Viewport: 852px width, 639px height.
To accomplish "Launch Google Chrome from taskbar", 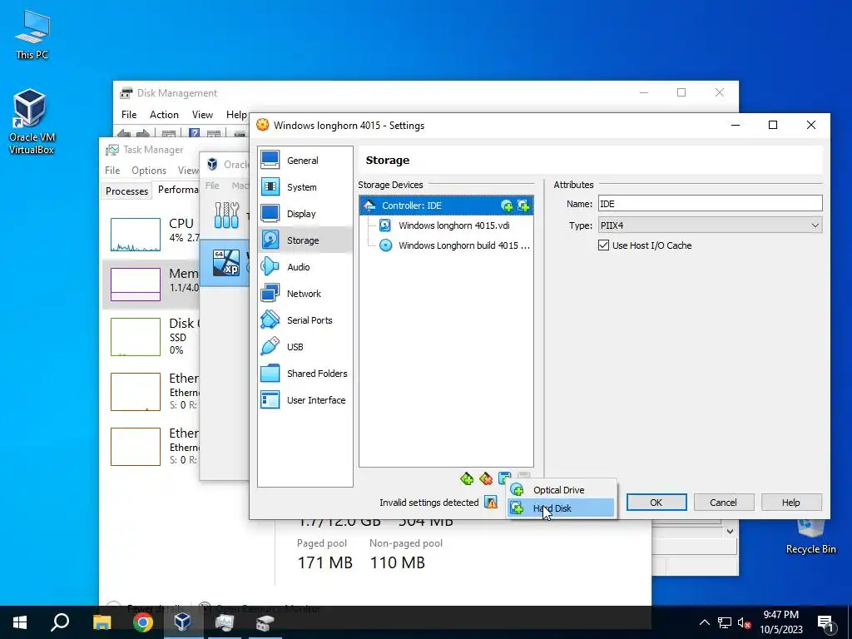I will pyautogui.click(x=142, y=622).
